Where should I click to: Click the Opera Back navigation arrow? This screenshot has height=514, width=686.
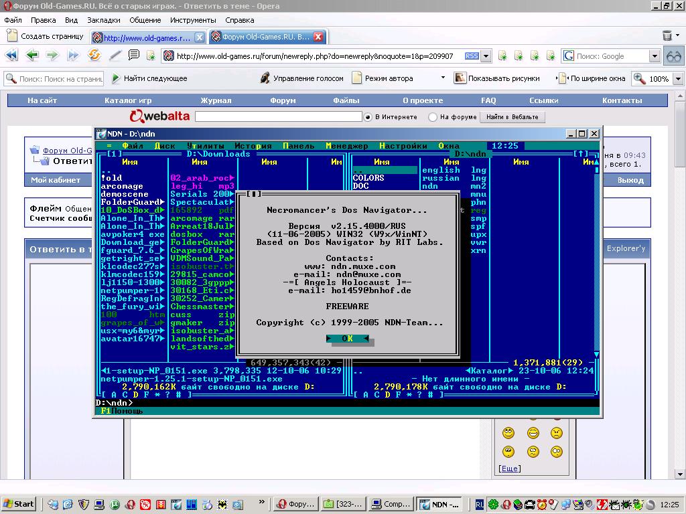(x=31, y=56)
